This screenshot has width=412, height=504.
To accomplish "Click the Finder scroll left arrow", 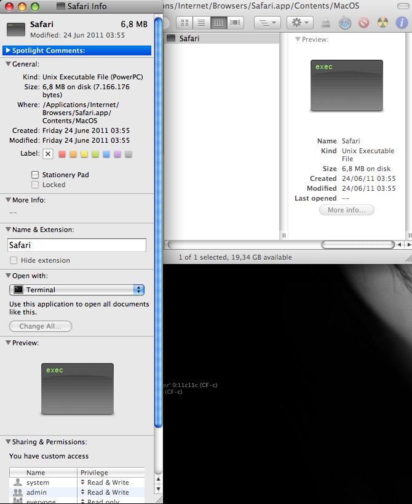I will [399, 244].
